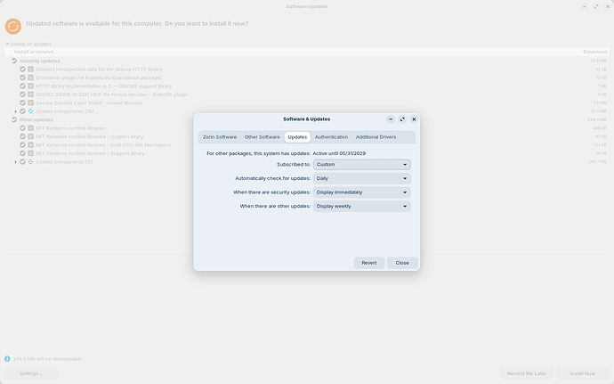The height and width of the screenshot is (384, 614).
Task: Collapse Details of updates expander
Action: pos(7,44)
